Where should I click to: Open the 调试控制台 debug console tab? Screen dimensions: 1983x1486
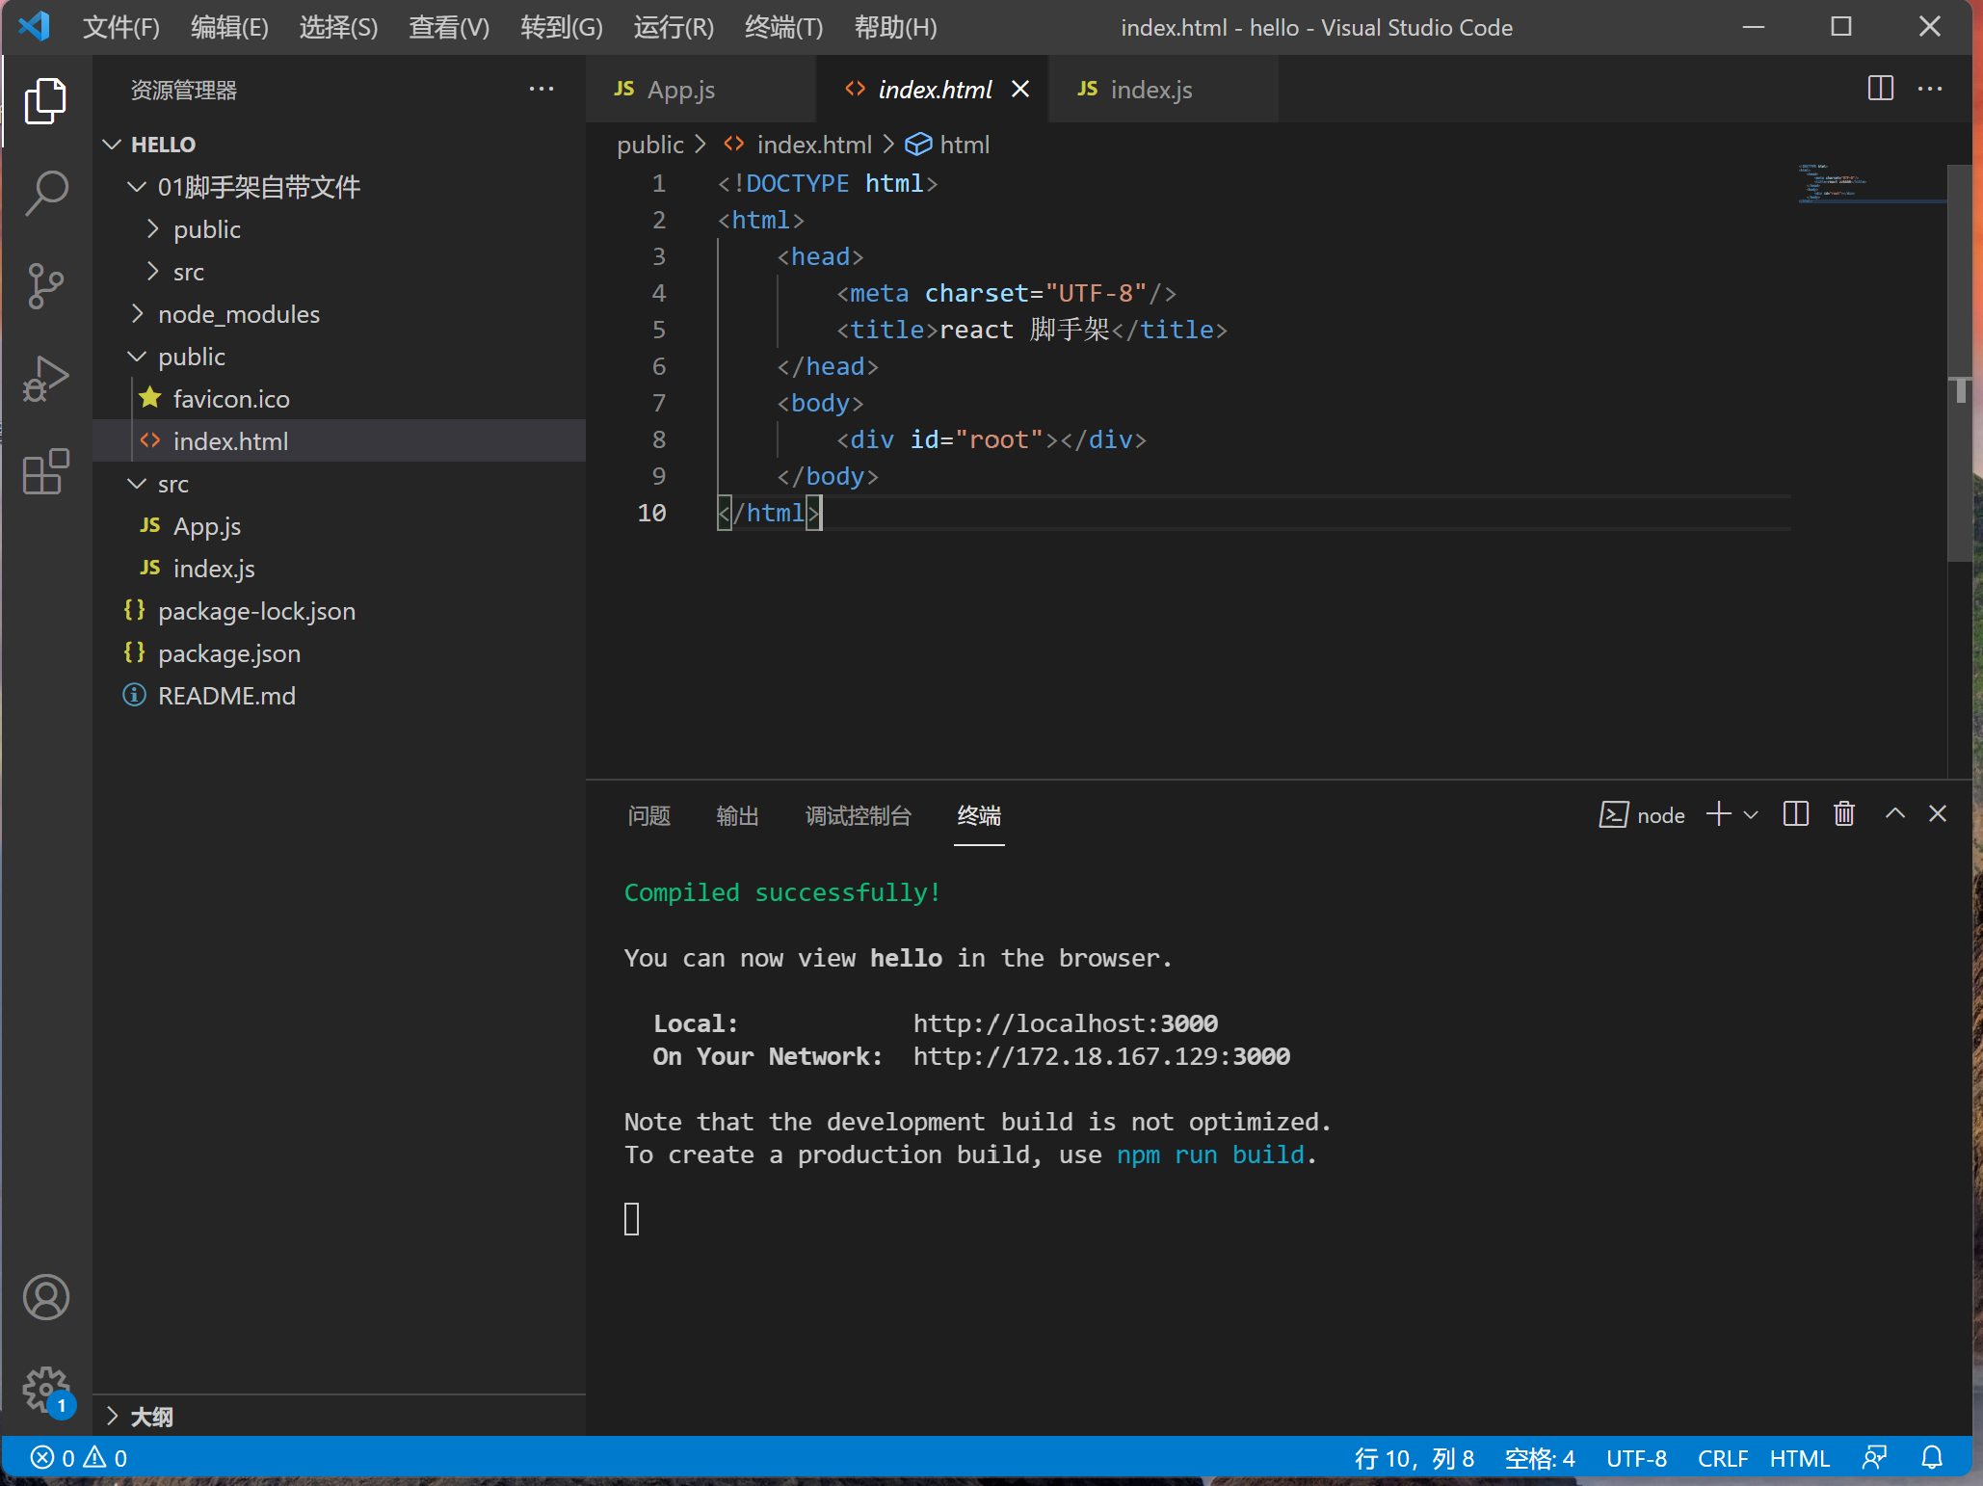pyautogui.click(x=858, y=816)
